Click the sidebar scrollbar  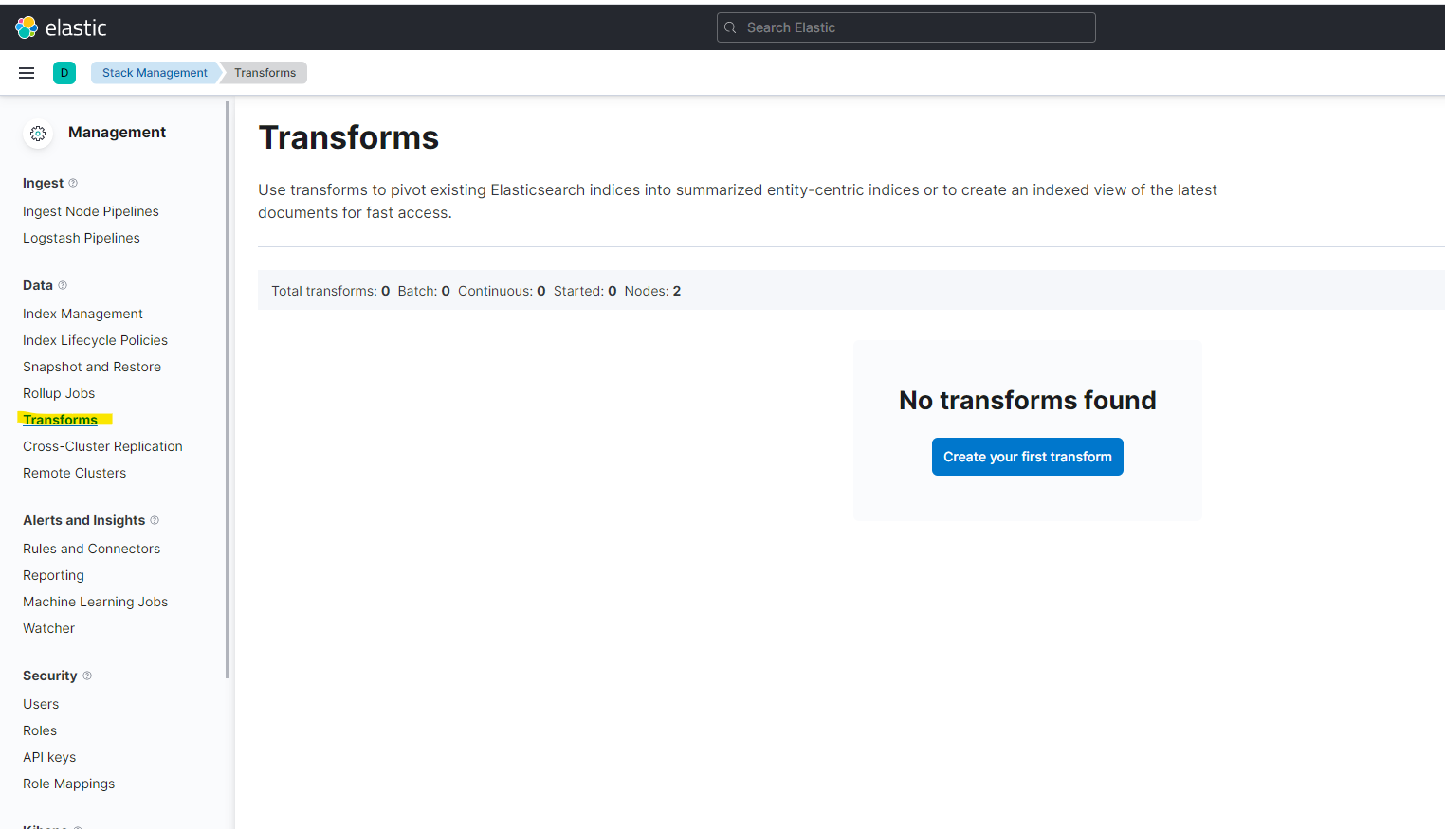(x=228, y=390)
